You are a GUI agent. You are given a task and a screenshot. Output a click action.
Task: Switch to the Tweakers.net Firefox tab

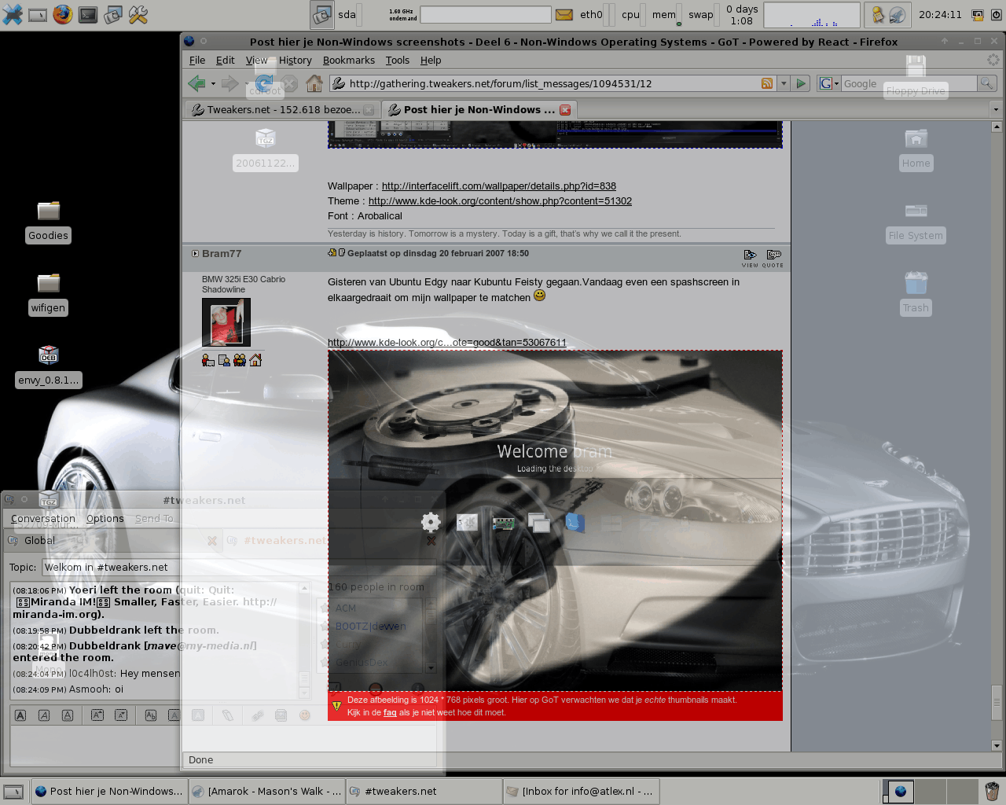point(281,109)
